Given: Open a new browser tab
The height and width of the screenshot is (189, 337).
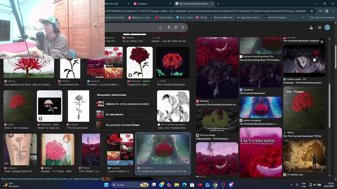Looking at the screenshot, I should point(218,4).
